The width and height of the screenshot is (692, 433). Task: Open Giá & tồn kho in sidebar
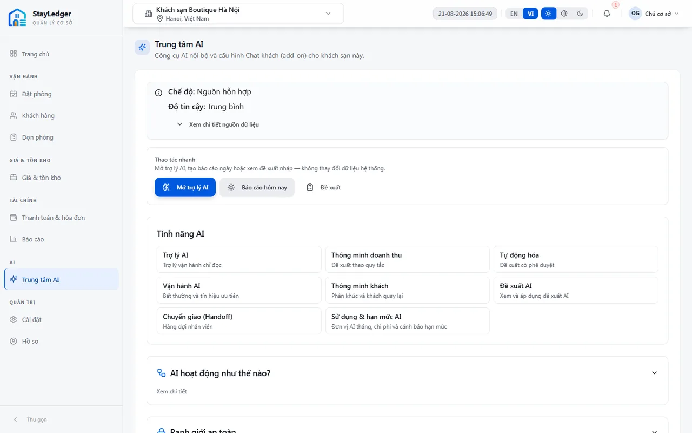pyautogui.click(x=61, y=178)
